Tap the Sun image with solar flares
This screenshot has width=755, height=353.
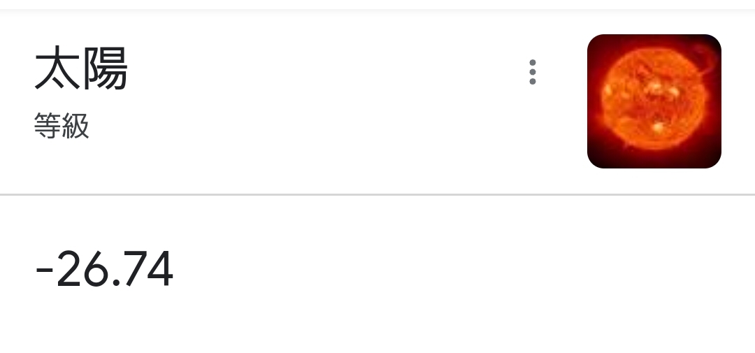(x=654, y=101)
